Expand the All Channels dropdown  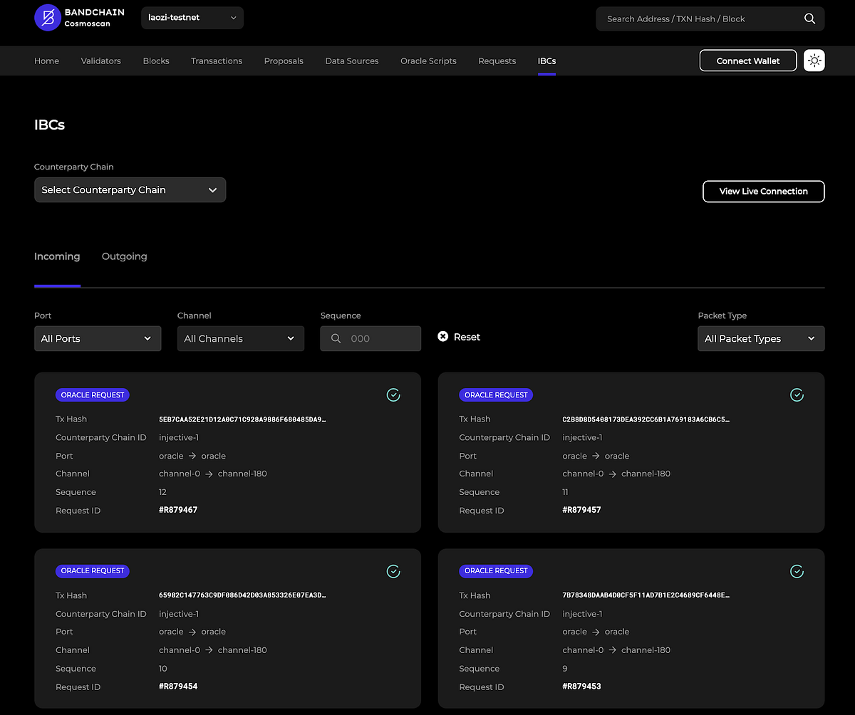coord(241,338)
